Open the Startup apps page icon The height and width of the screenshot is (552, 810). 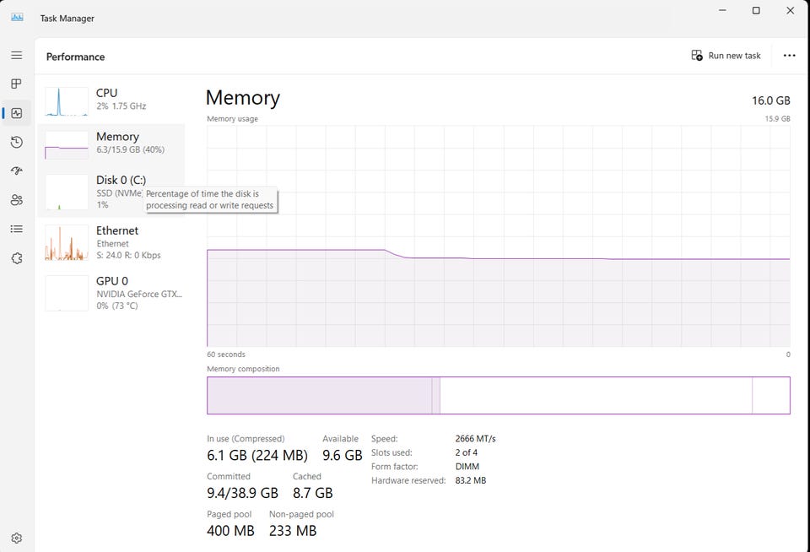16,171
